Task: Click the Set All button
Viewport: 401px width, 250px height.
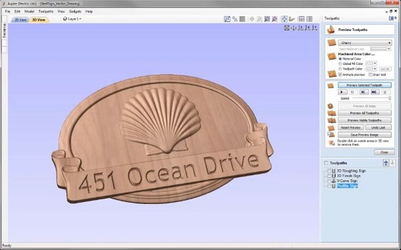Action: tap(385, 69)
